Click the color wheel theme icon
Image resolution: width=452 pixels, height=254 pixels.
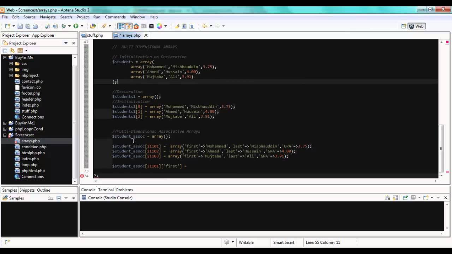tap(160, 26)
